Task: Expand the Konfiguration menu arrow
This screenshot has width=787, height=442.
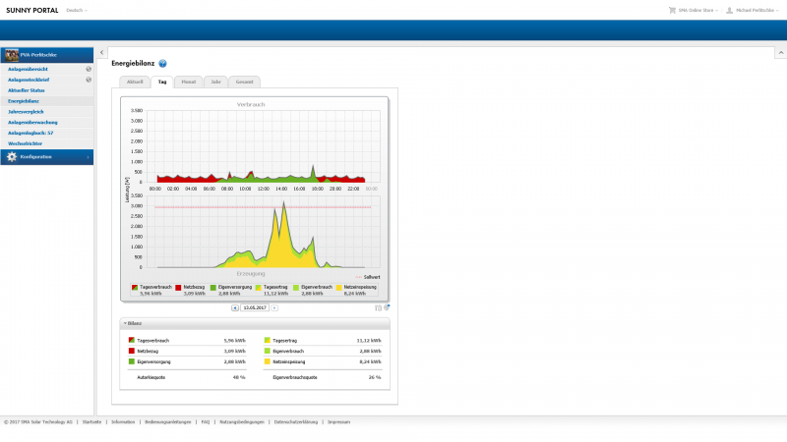Action: [x=88, y=157]
